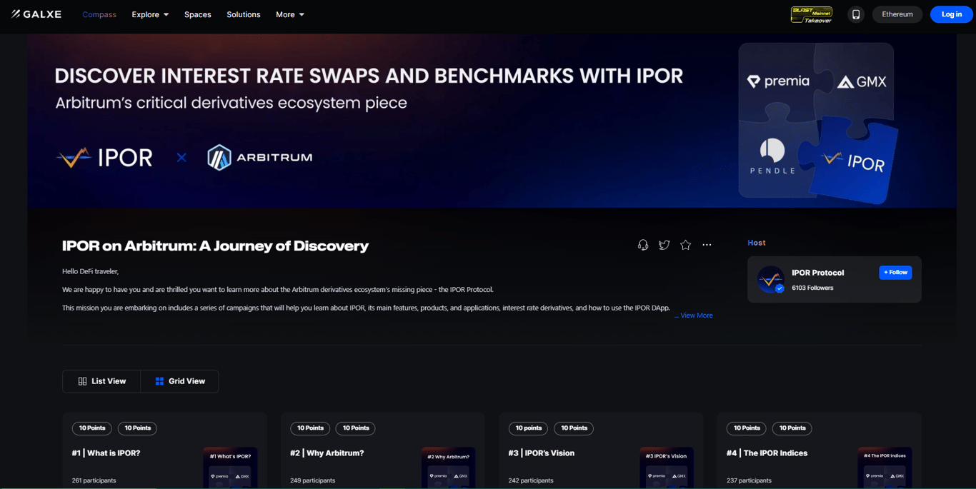Click 242 participants text

tap(531, 480)
